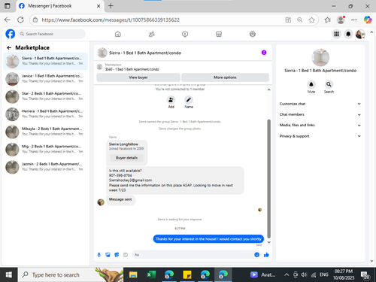The width and height of the screenshot is (376, 282).
Task: Open Excel from taskbar
Action: pos(151,275)
